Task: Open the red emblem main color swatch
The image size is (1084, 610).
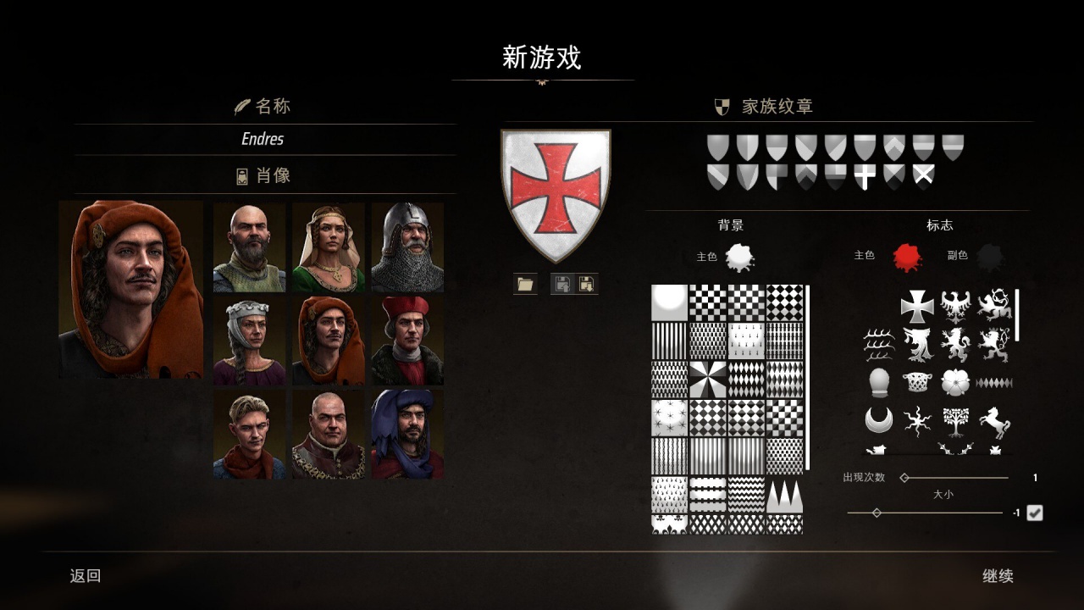Action: point(907,257)
